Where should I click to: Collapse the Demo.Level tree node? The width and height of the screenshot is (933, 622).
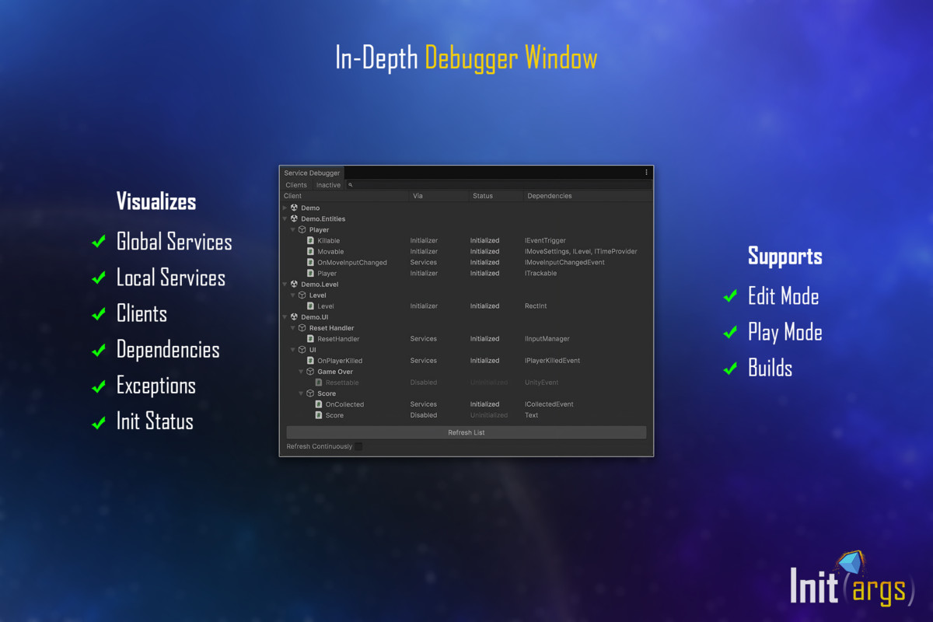(x=285, y=284)
